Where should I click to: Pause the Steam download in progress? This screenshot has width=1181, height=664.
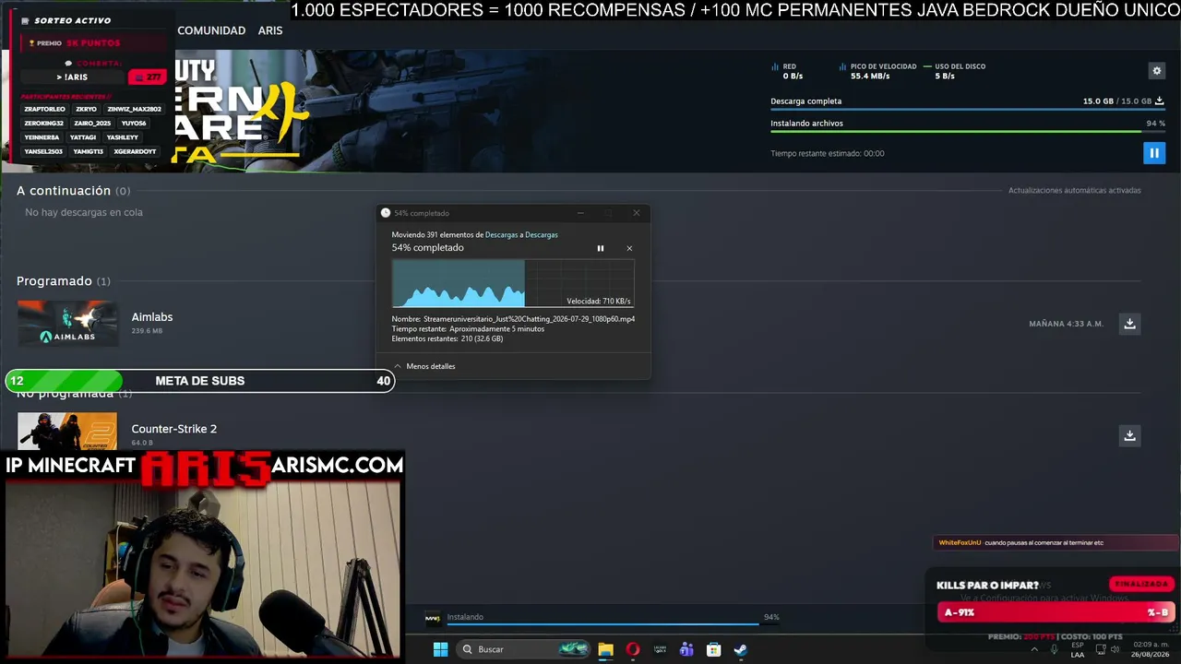[1153, 153]
